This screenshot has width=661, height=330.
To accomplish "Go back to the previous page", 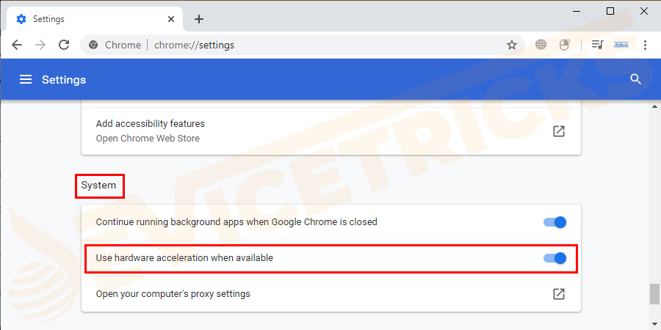I will click(17, 45).
